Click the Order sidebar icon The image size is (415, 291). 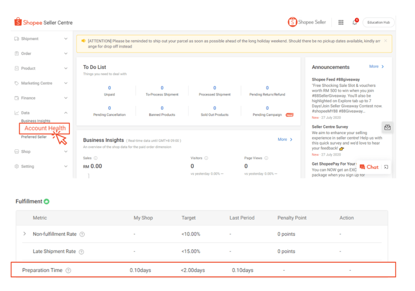click(17, 53)
